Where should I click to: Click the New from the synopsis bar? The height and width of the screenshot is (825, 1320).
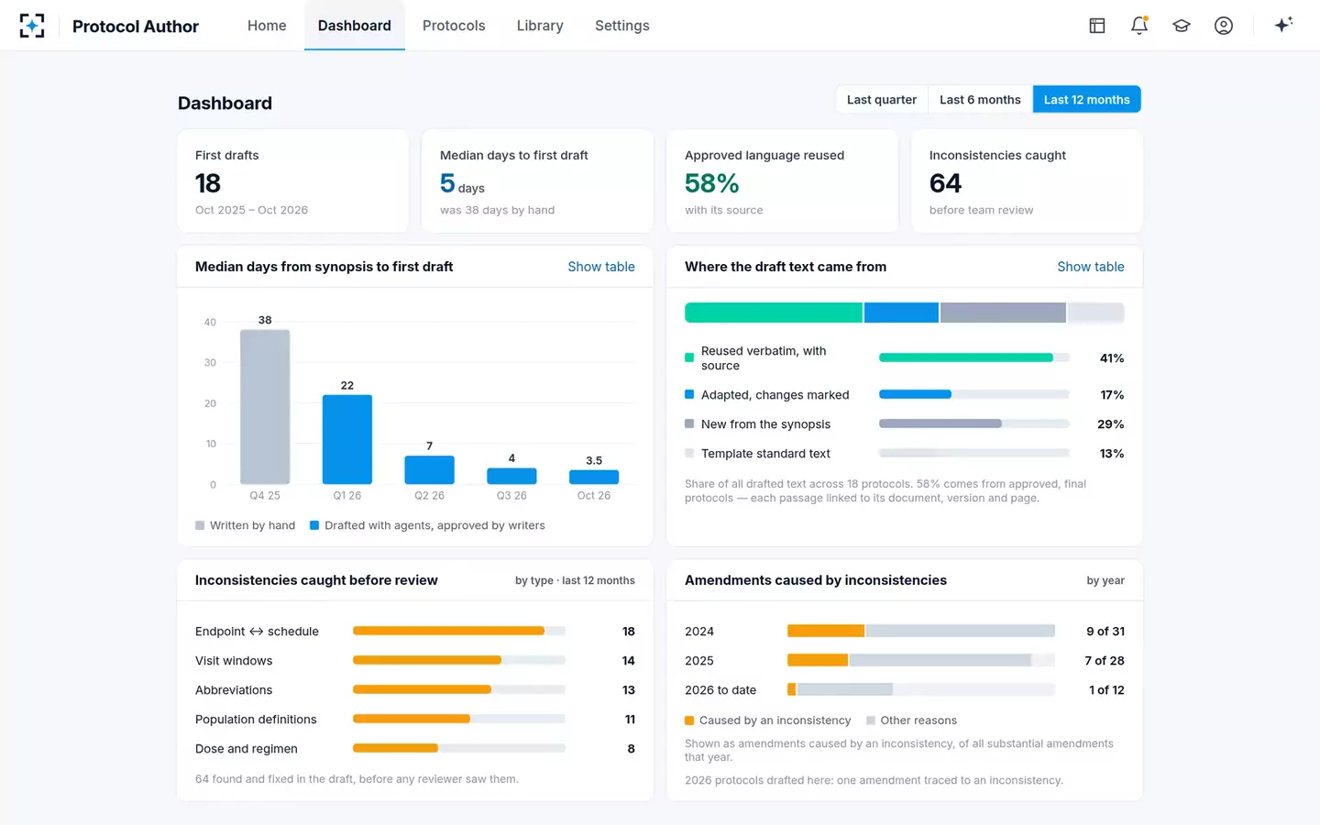click(x=973, y=423)
